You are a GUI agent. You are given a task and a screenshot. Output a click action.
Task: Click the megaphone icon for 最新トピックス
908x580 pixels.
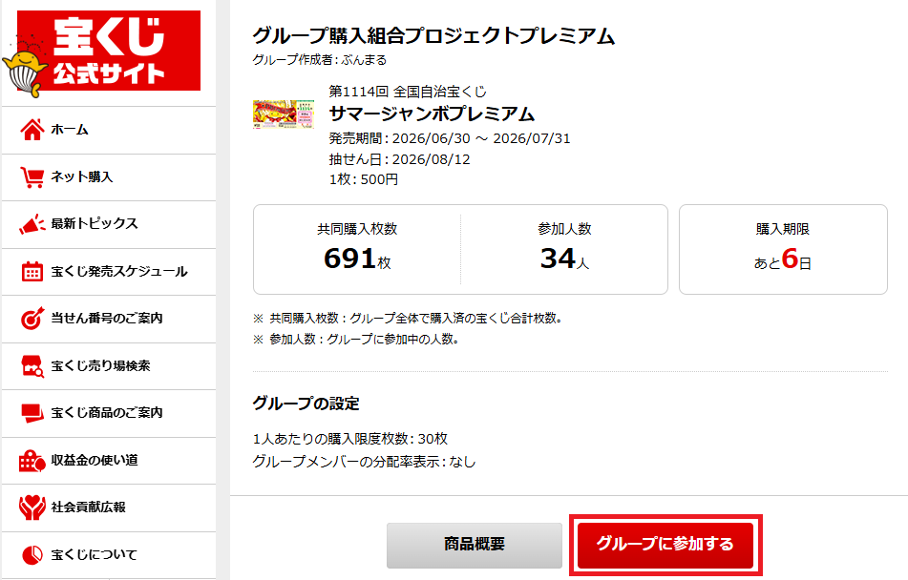tap(32, 224)
